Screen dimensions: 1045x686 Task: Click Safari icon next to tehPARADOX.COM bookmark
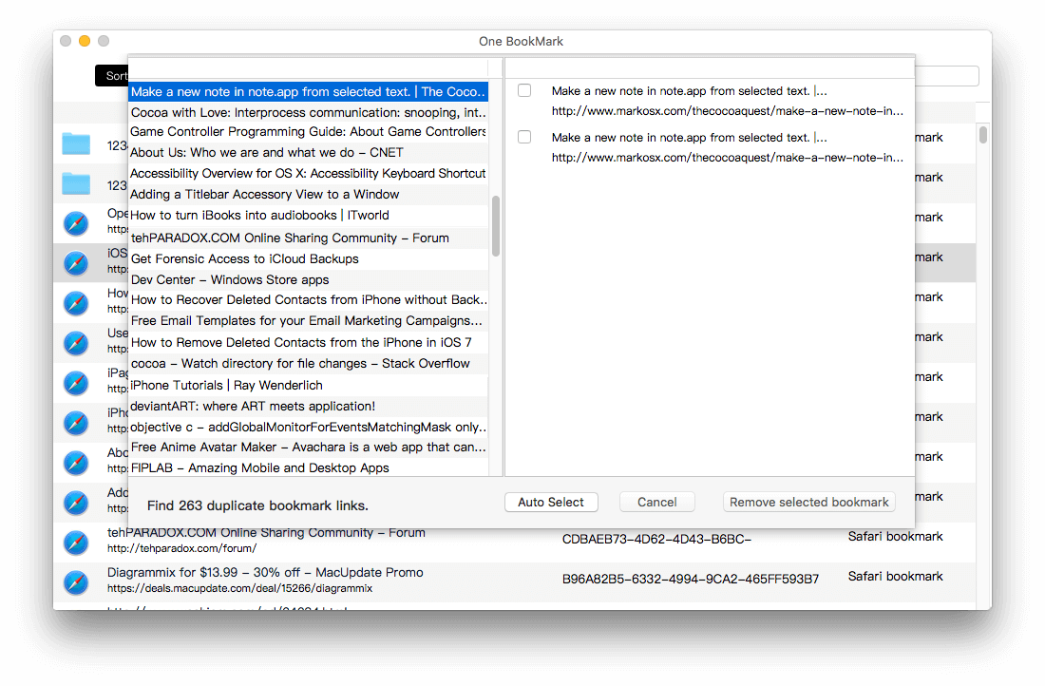pos(76,543)
